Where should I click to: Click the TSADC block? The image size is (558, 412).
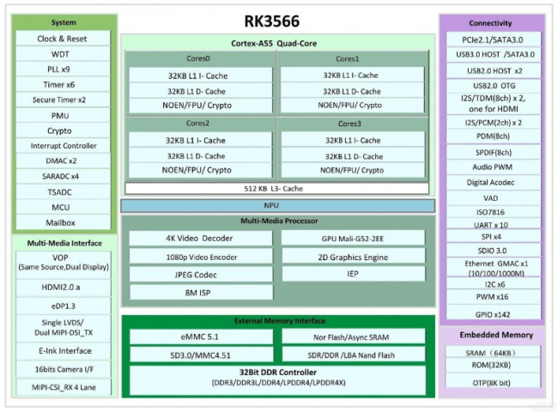coord(63,192)
